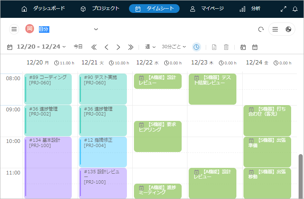Toggle the clock time display button
The width and height of the screenshot is (304, 199).
click(x=196, y=47)
